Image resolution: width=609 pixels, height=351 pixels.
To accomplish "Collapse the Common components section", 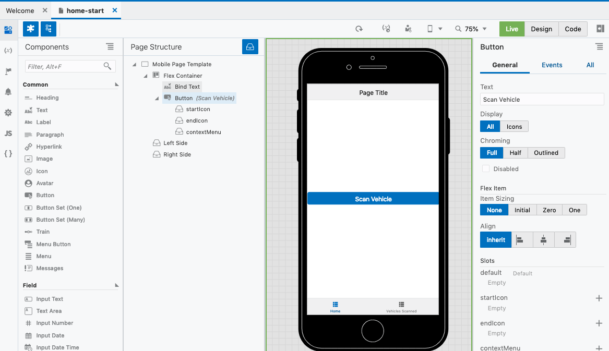I will point(116,84).
